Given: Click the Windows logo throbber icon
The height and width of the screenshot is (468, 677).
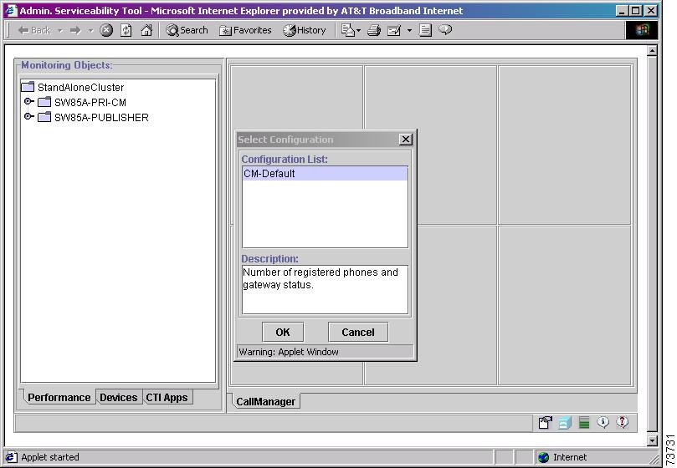Looking at the screenshot, I should (x=642, y=30).
